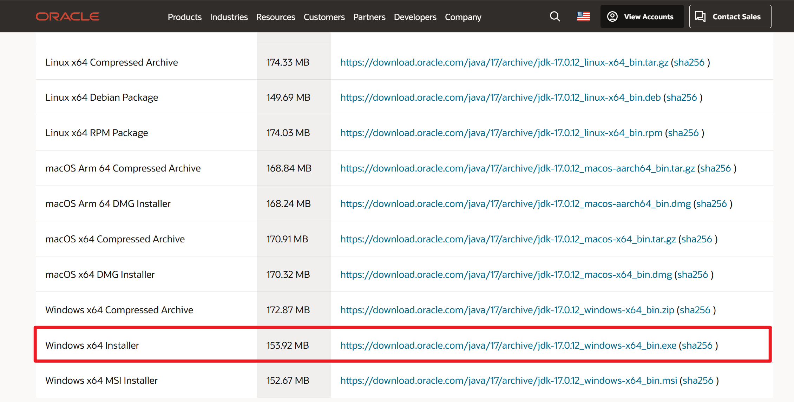Click the Oracle logo
794x402 pixels.
pyautogui.click(x=67, y=16)
